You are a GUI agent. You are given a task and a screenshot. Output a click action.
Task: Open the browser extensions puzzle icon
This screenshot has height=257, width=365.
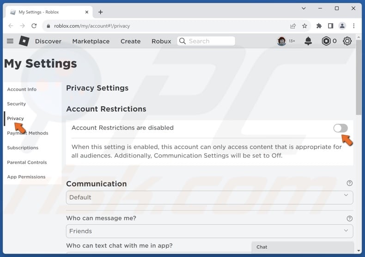pyautogui.click(x=319, y=26)
